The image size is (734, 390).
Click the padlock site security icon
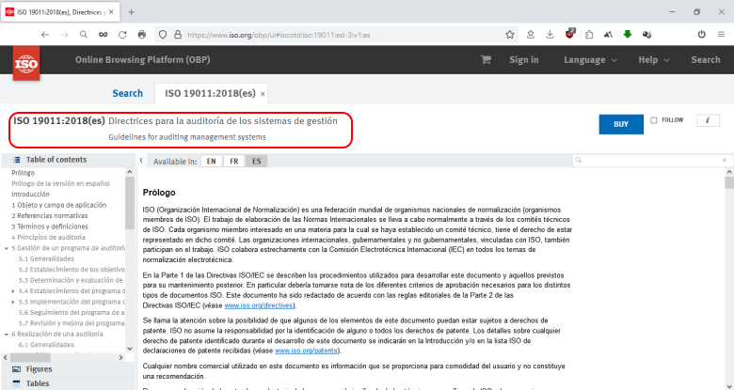[178, 35]
